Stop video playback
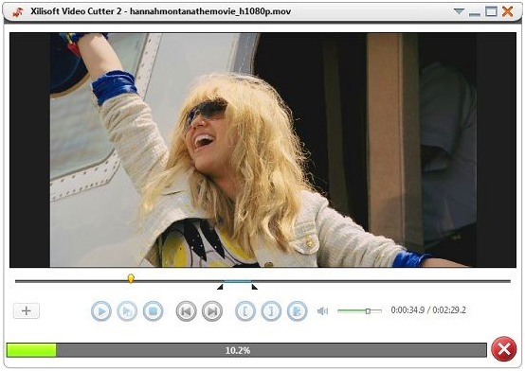Image resolution: width=525 pixels, height=371 pixels. coord(153,311)
